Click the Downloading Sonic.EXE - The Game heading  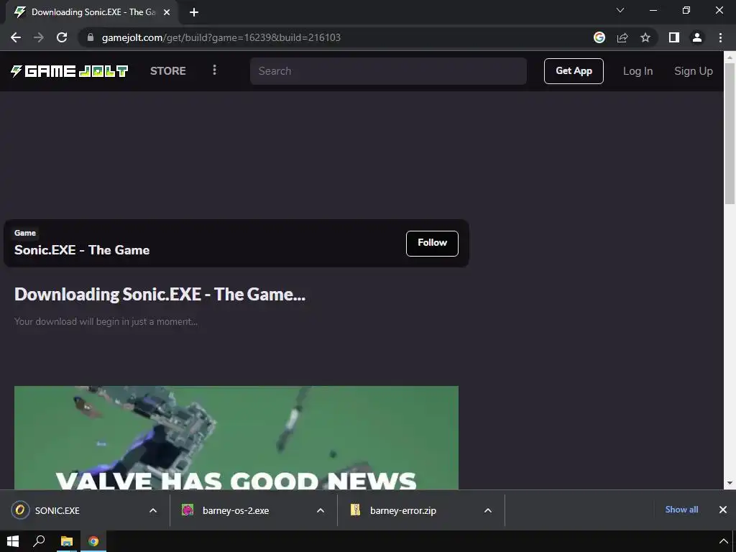[160, 294]
